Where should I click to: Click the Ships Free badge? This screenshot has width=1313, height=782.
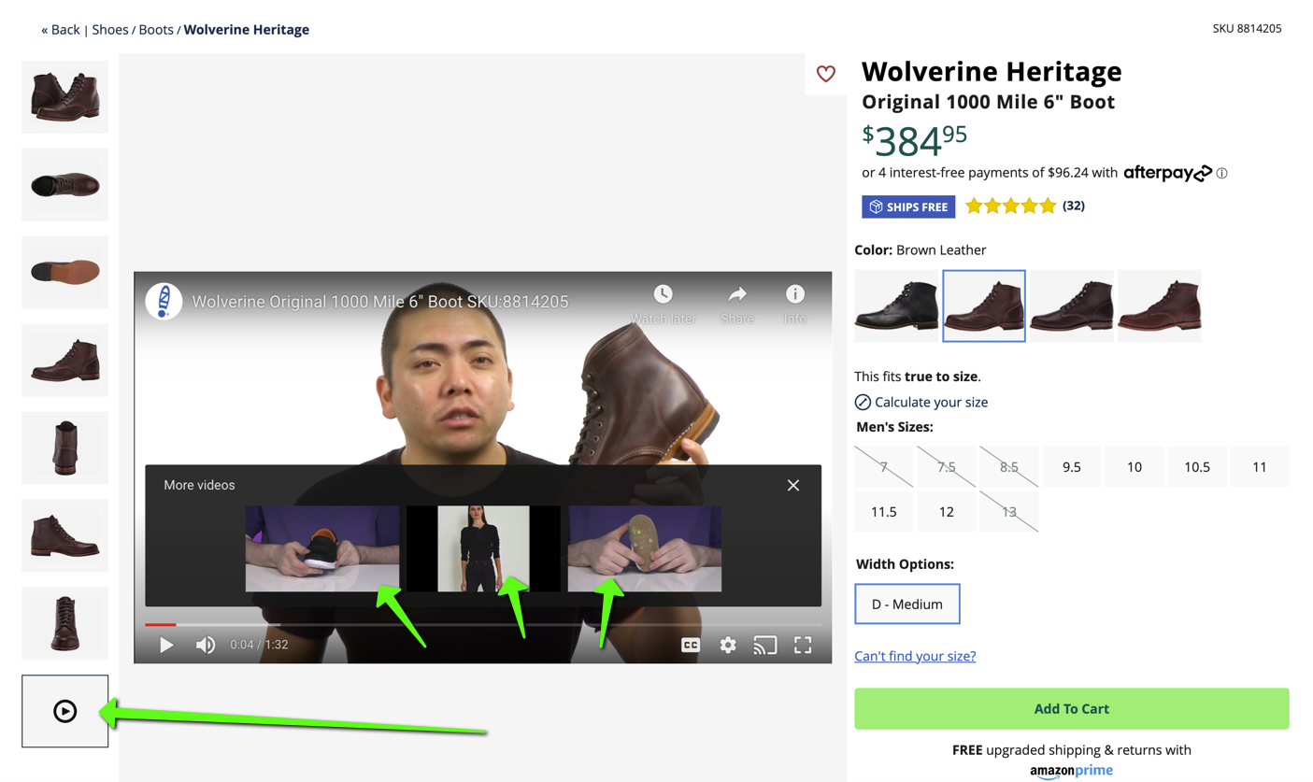point(908,206)
